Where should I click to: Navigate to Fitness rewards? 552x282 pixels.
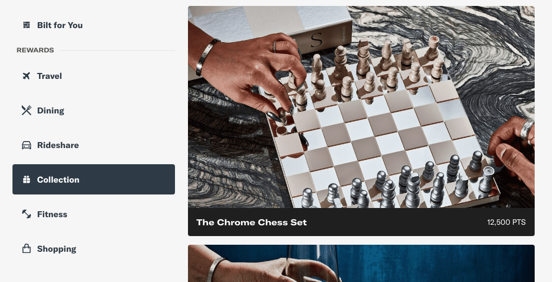[x=94, y=214]
